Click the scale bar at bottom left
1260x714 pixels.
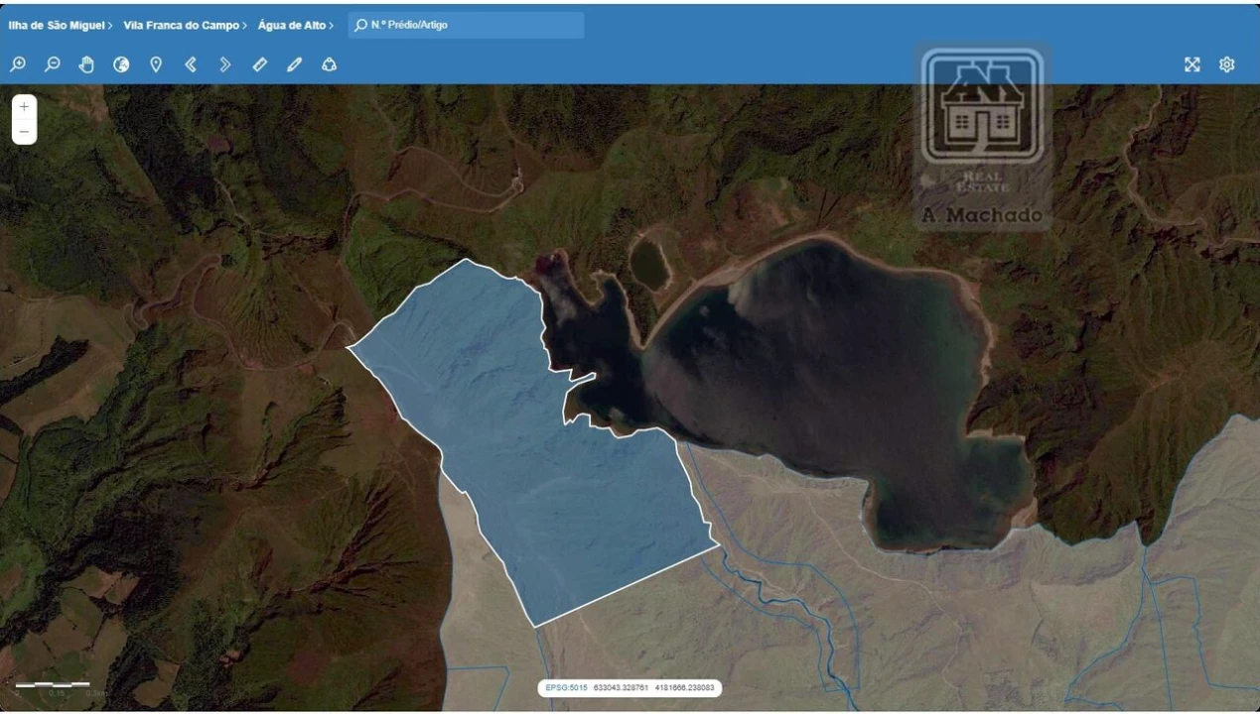click(x=55, y=684)
